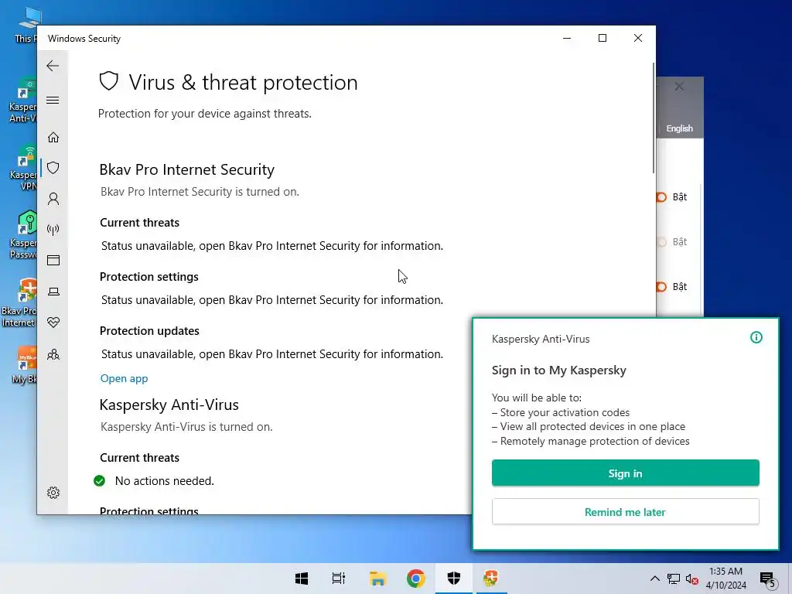792x594 pixels.
Task: Select Kaspersky VPN desktop shortcut
Action: [23, 168]
